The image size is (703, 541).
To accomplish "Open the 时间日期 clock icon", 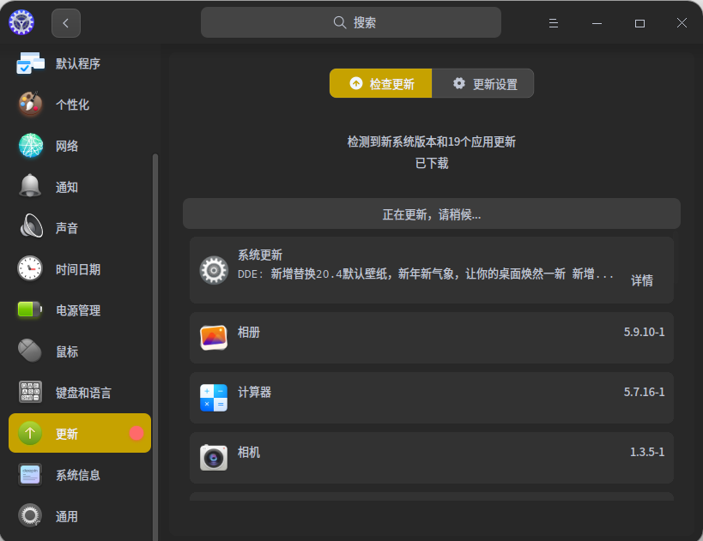I will [29, 268].
